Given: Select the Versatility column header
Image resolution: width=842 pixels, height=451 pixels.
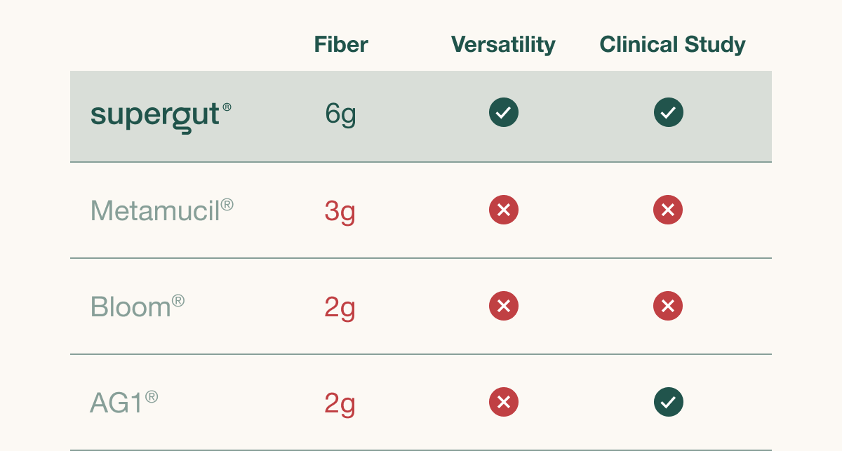Looking at the screenshot, I should pos(503,45).
